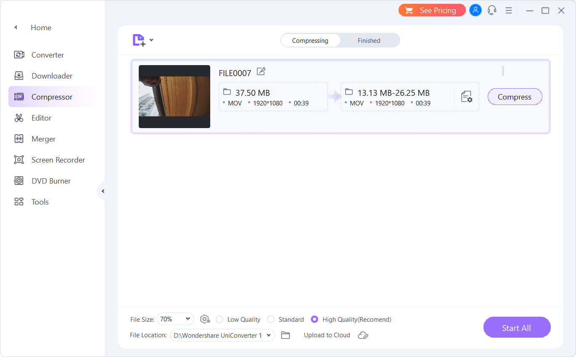The height and width of the screenshot is (357, 576).
Task: Minimize the UniConverter window
Action: click(x=530, y=10)
